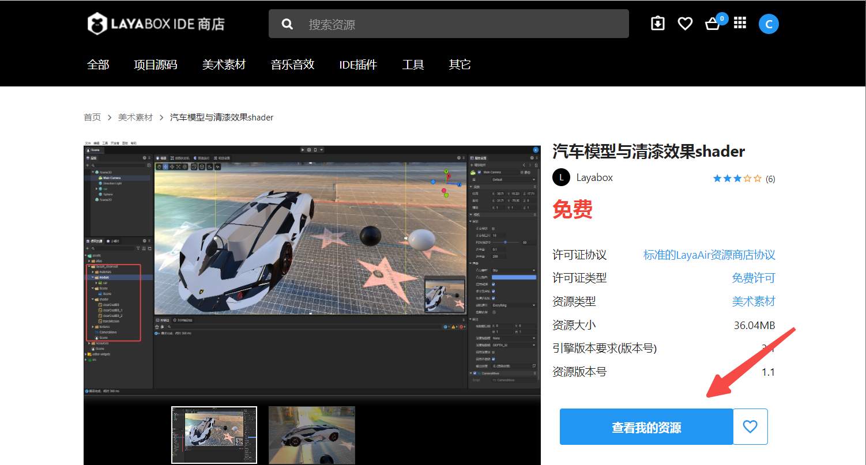Select the 项目源码 category menu
Image resolution: width=866 pixels, height=465 pixels.
[x=156, y=65]
